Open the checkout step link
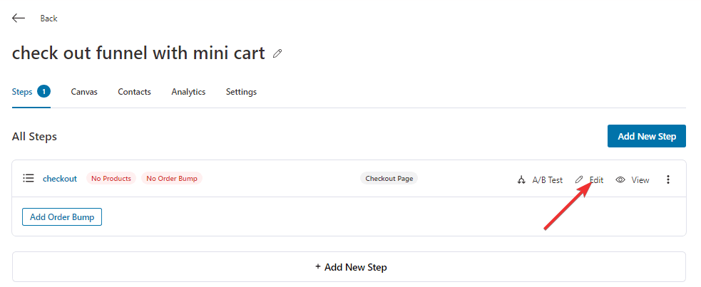This screenshot has height=287, width=701. click(x=60, y=179)
